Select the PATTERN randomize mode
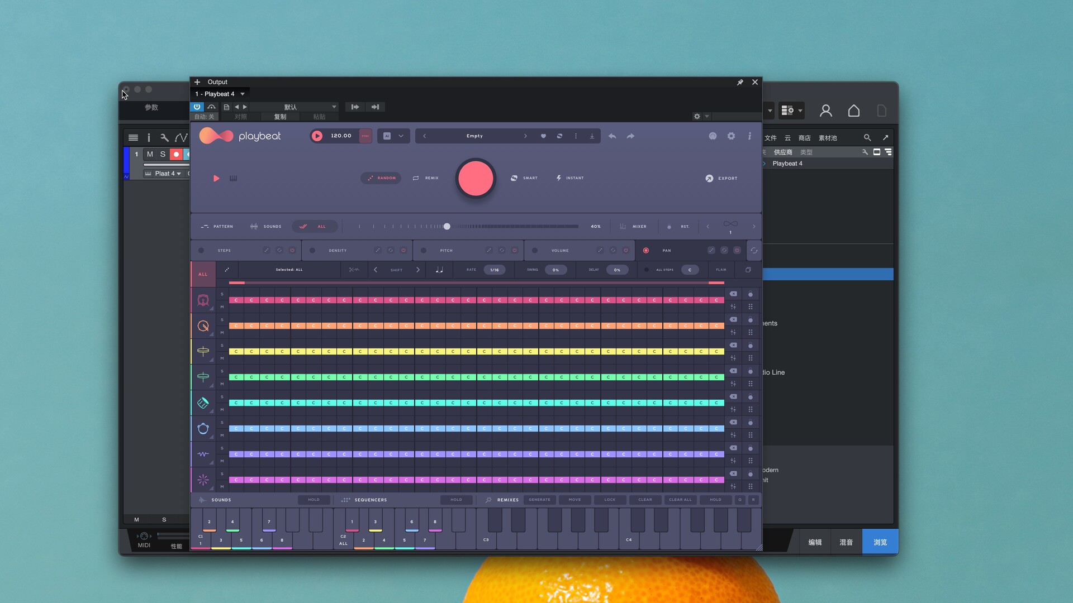The height and width of the screenshot is (603, 1073). (x=217, y=227)
